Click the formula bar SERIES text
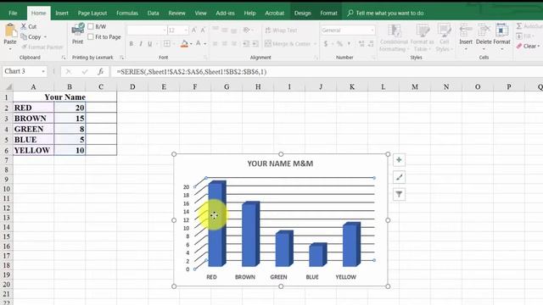543x305 pixels. [192, 71]
